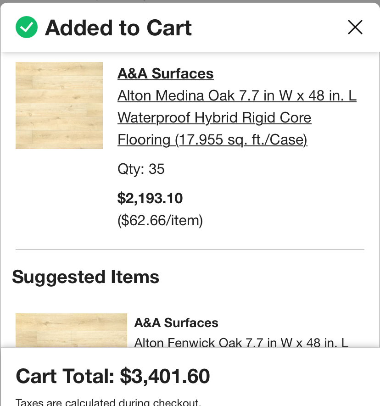
Task: Click the taxes calculated during checkout note
Action: coord(108,402)
